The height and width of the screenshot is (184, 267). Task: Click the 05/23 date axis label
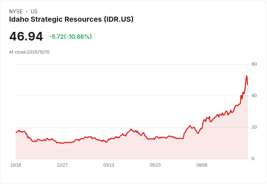point(155,165)
